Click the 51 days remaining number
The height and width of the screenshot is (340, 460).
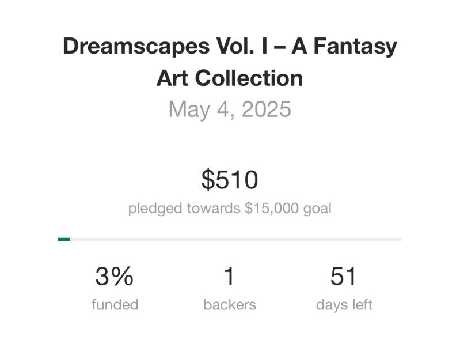[x=344, y=277]
